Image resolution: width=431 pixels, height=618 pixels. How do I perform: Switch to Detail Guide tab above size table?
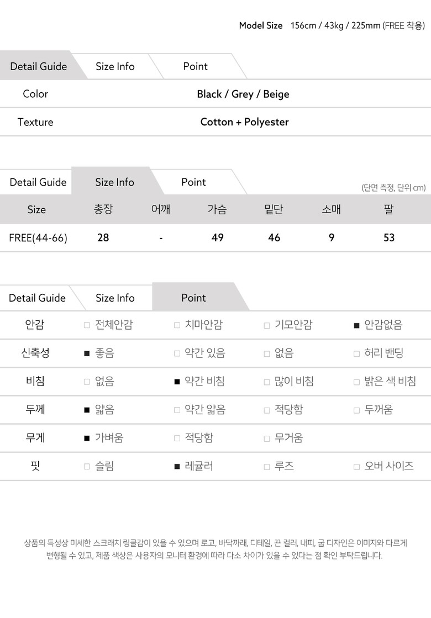(x=38, y=182)
